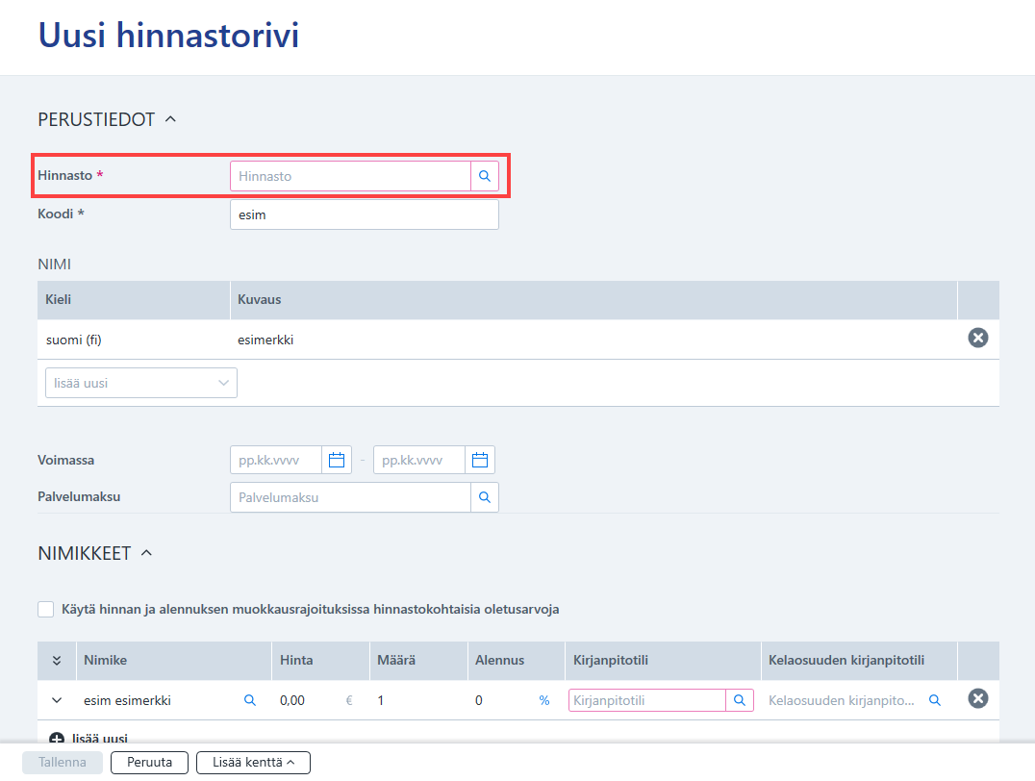Click the Peruuta button
Viewport: 1035px width, 781px height.
(x=149, y=763)
